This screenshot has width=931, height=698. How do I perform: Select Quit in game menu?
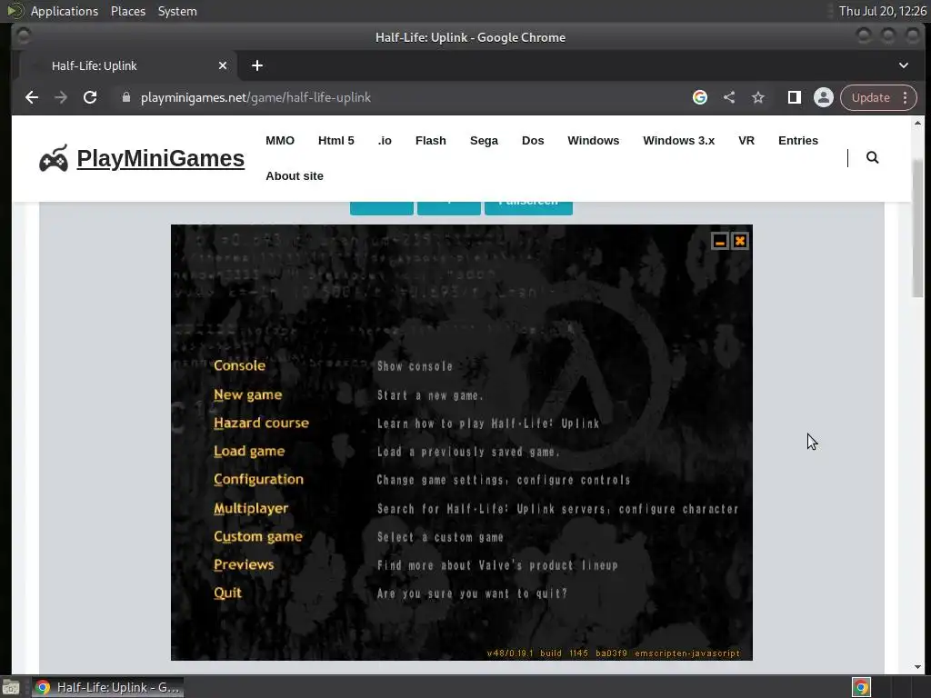tap(227, 593)
